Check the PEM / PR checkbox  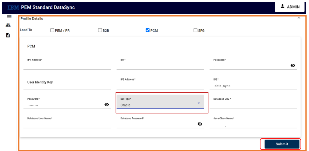pyautogui.click(x=52, y=30)
